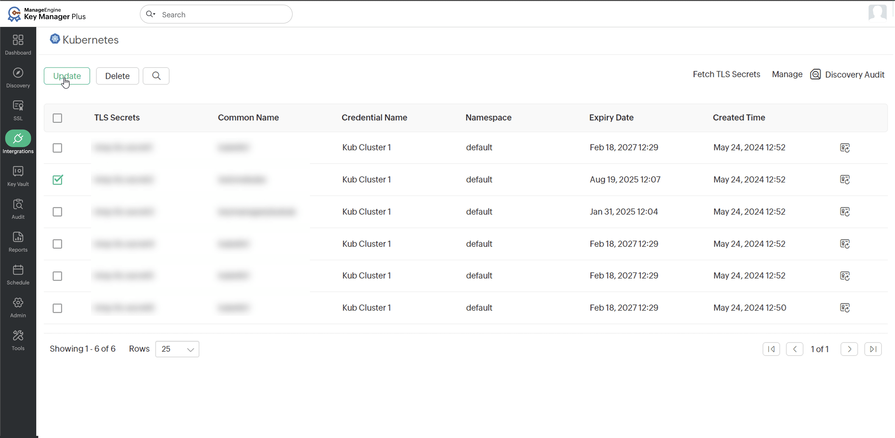Click created time May 24, 2024 12:50

pos(750,308)
